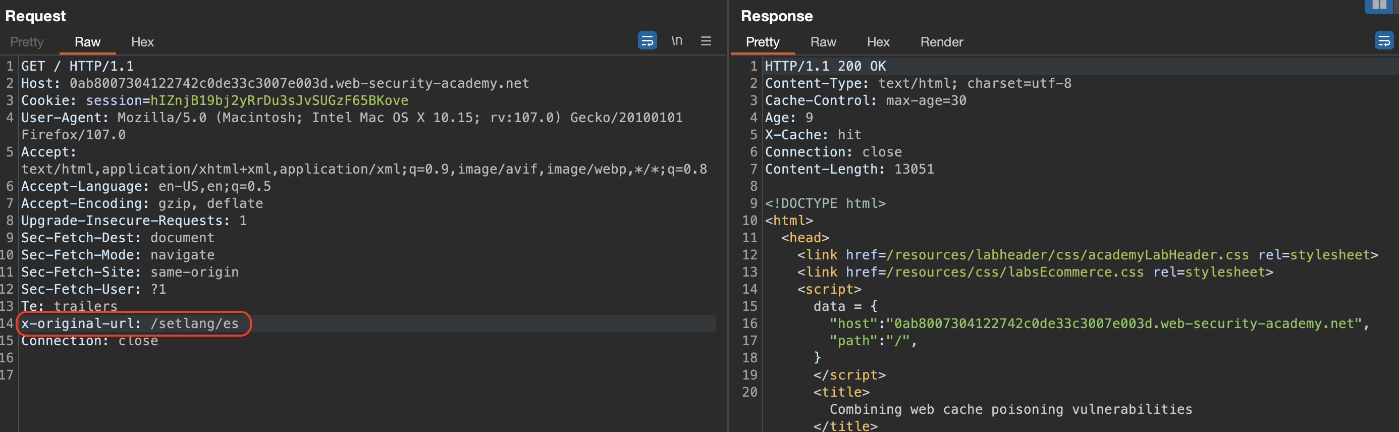Click the X-Cache: hit response header
Screen dimensions: 1399x432
pos(813,135)
